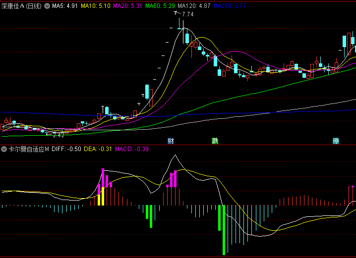Click the 2.42 low price annotation

(x=59, y=135)
